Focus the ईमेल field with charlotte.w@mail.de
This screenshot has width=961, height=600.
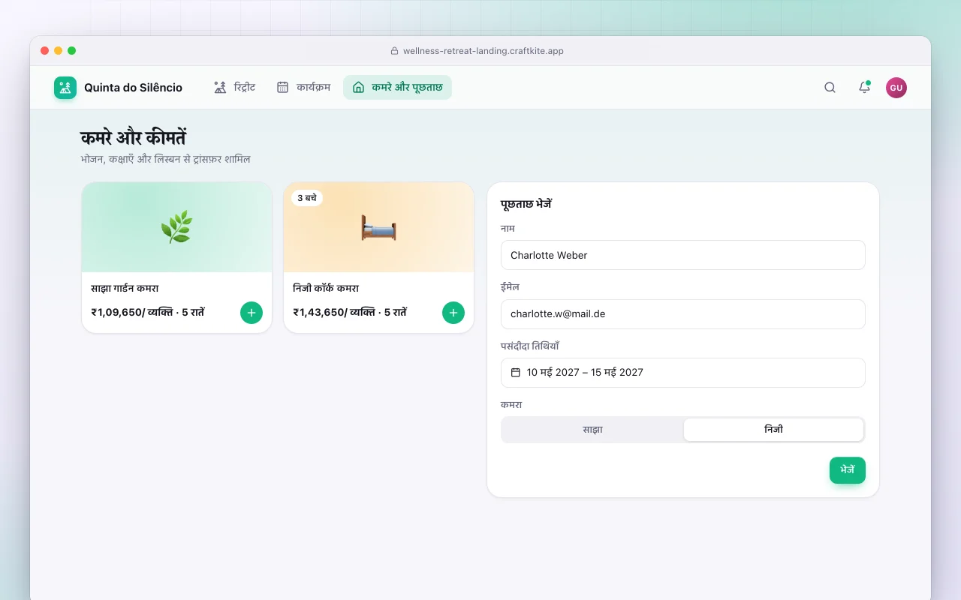(683, 314)
